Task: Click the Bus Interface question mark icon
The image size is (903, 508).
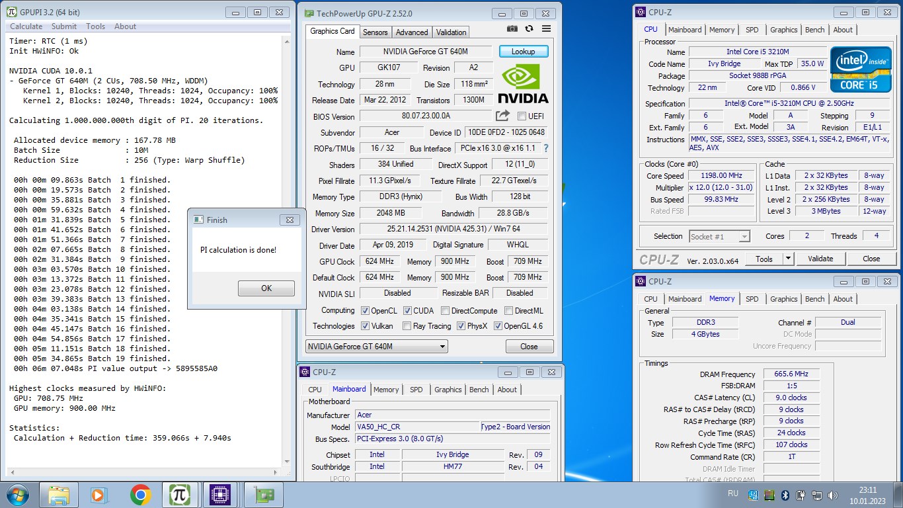Action: coord(546,149)
